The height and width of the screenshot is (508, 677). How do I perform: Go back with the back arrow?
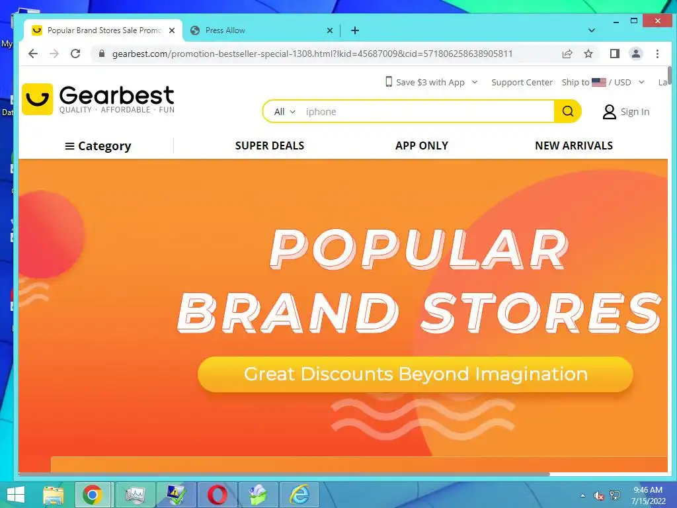pos(33,54)
